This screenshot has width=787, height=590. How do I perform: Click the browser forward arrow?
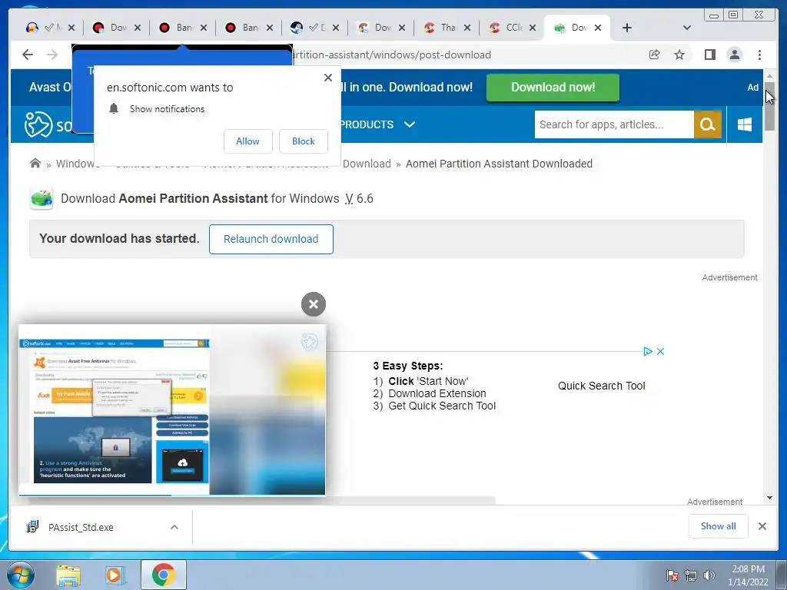click(52, 55)
